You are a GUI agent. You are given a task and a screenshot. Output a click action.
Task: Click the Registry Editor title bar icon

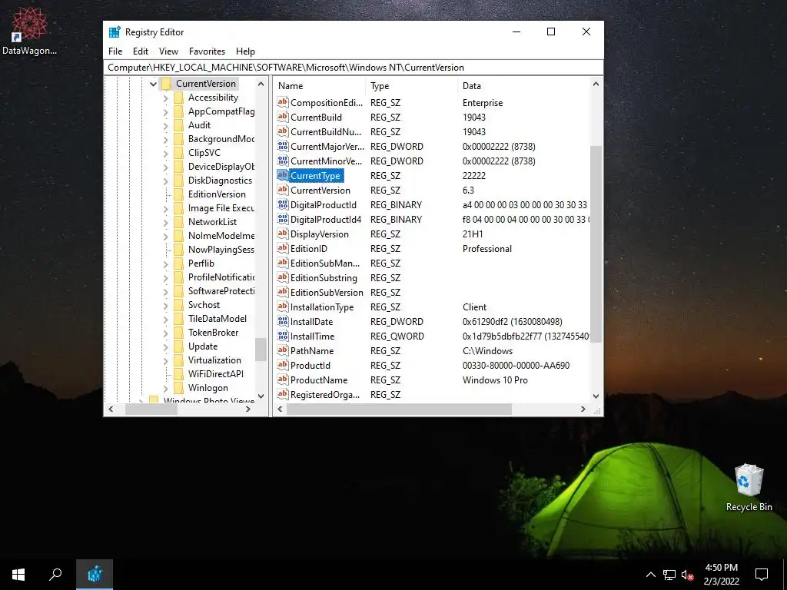115,32
